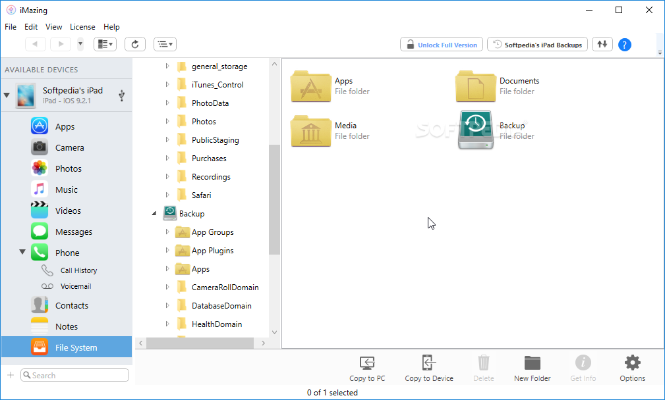Open the view layout dropdown
Image resolution: width=665 pixels, height=400 pixels.
tap(105, 44)
